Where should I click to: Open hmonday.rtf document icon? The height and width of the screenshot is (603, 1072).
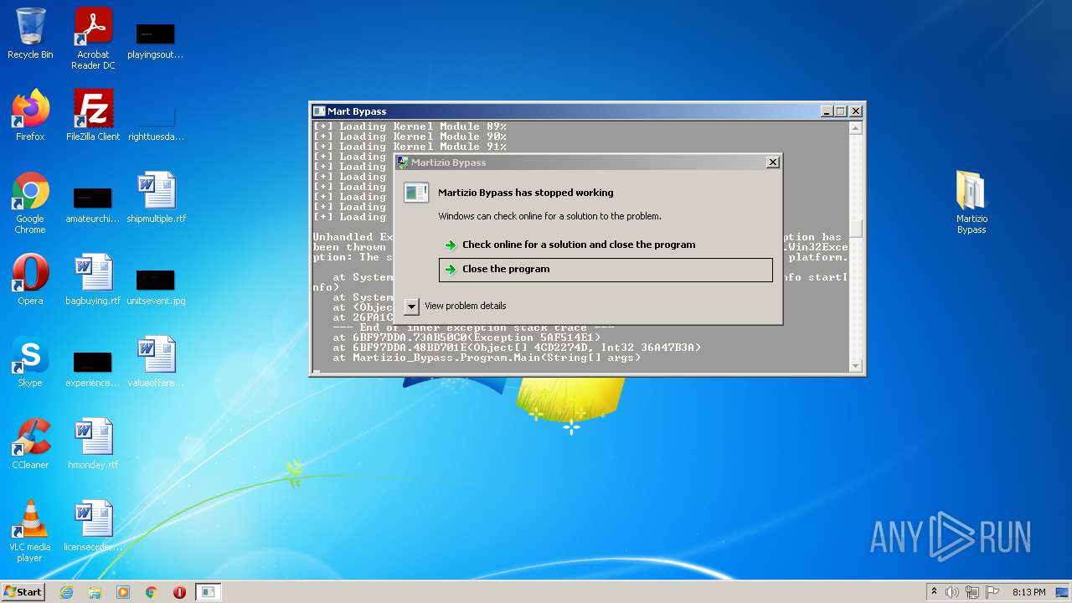tap(93, 444)
